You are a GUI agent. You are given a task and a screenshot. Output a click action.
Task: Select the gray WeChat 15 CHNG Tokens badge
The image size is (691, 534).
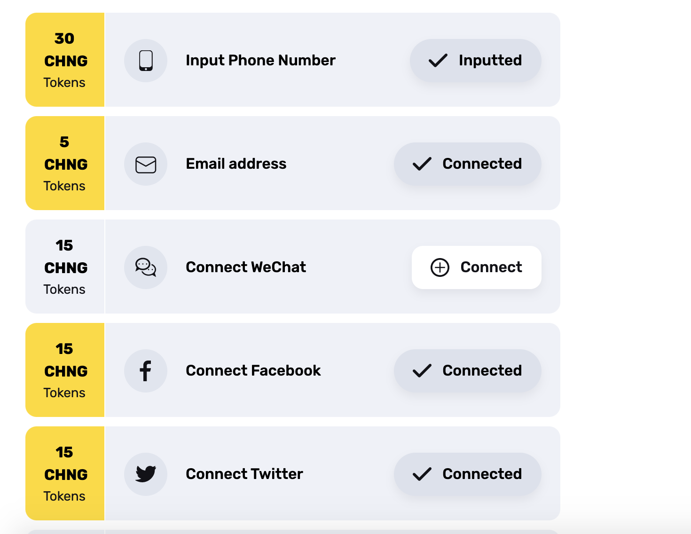tap(65, 267)
